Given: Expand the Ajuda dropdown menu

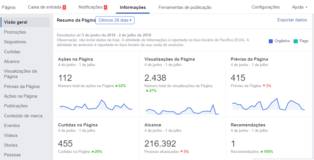Looking at the screenshot, I should click(x=299, y=7).
